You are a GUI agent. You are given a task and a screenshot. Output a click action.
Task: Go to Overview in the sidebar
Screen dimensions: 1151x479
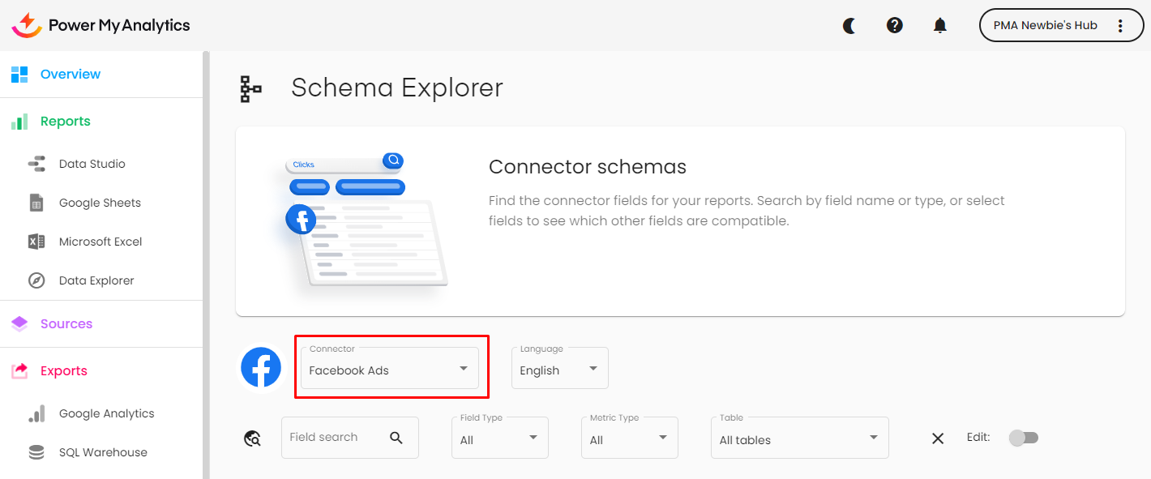(x=71, y=75)
